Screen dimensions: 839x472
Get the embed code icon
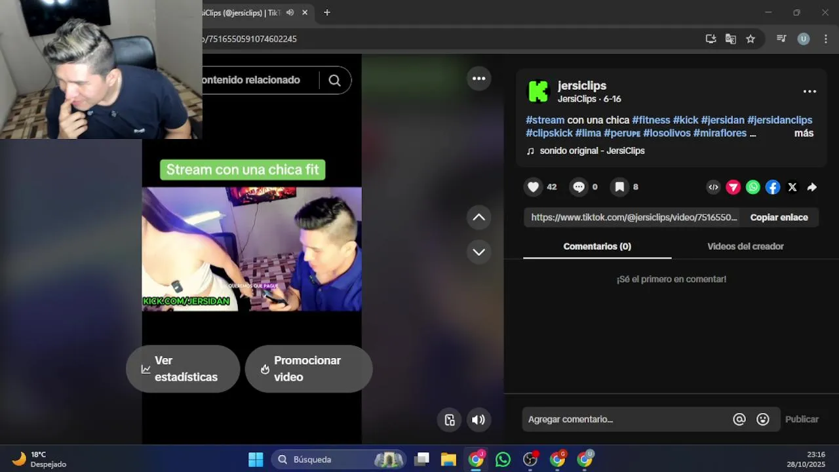click(x=714, y=187)
